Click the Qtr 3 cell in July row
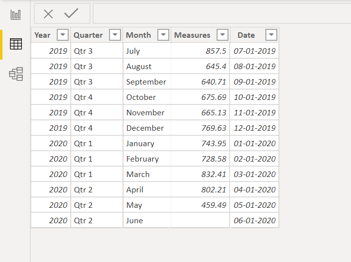The width and height of the screenshot is (351, 262). coord(97,51)
